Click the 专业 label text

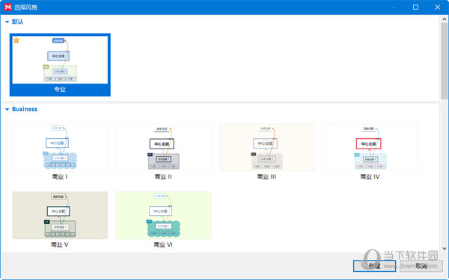(x=60, y=90)
